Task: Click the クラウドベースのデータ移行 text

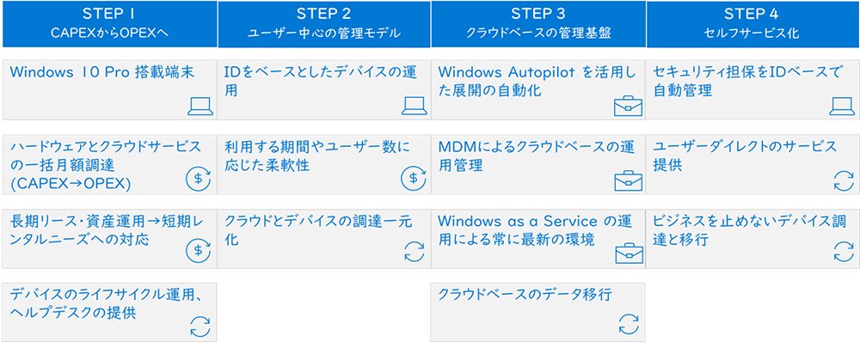Action: click(x=525, y=295)
